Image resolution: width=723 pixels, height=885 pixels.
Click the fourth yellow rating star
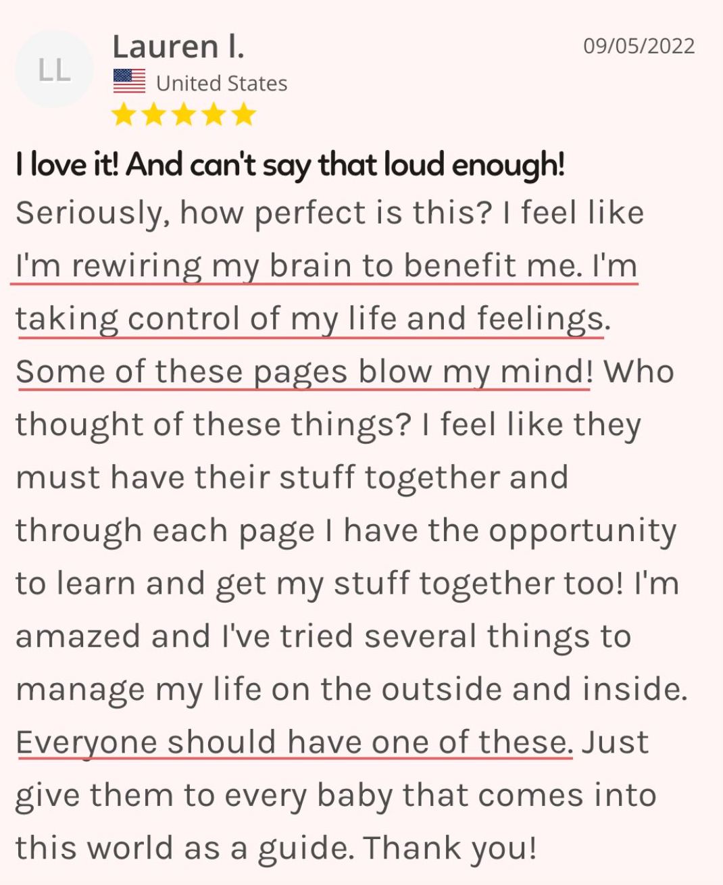click(214, 115)
